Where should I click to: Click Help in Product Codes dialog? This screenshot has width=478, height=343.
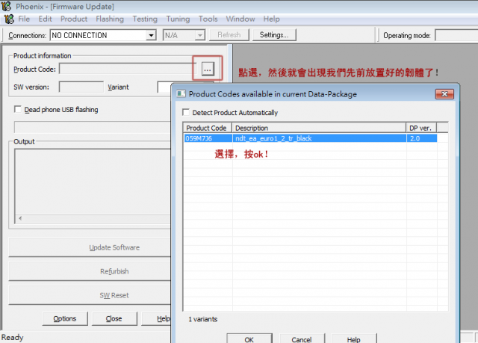[353, 339]
